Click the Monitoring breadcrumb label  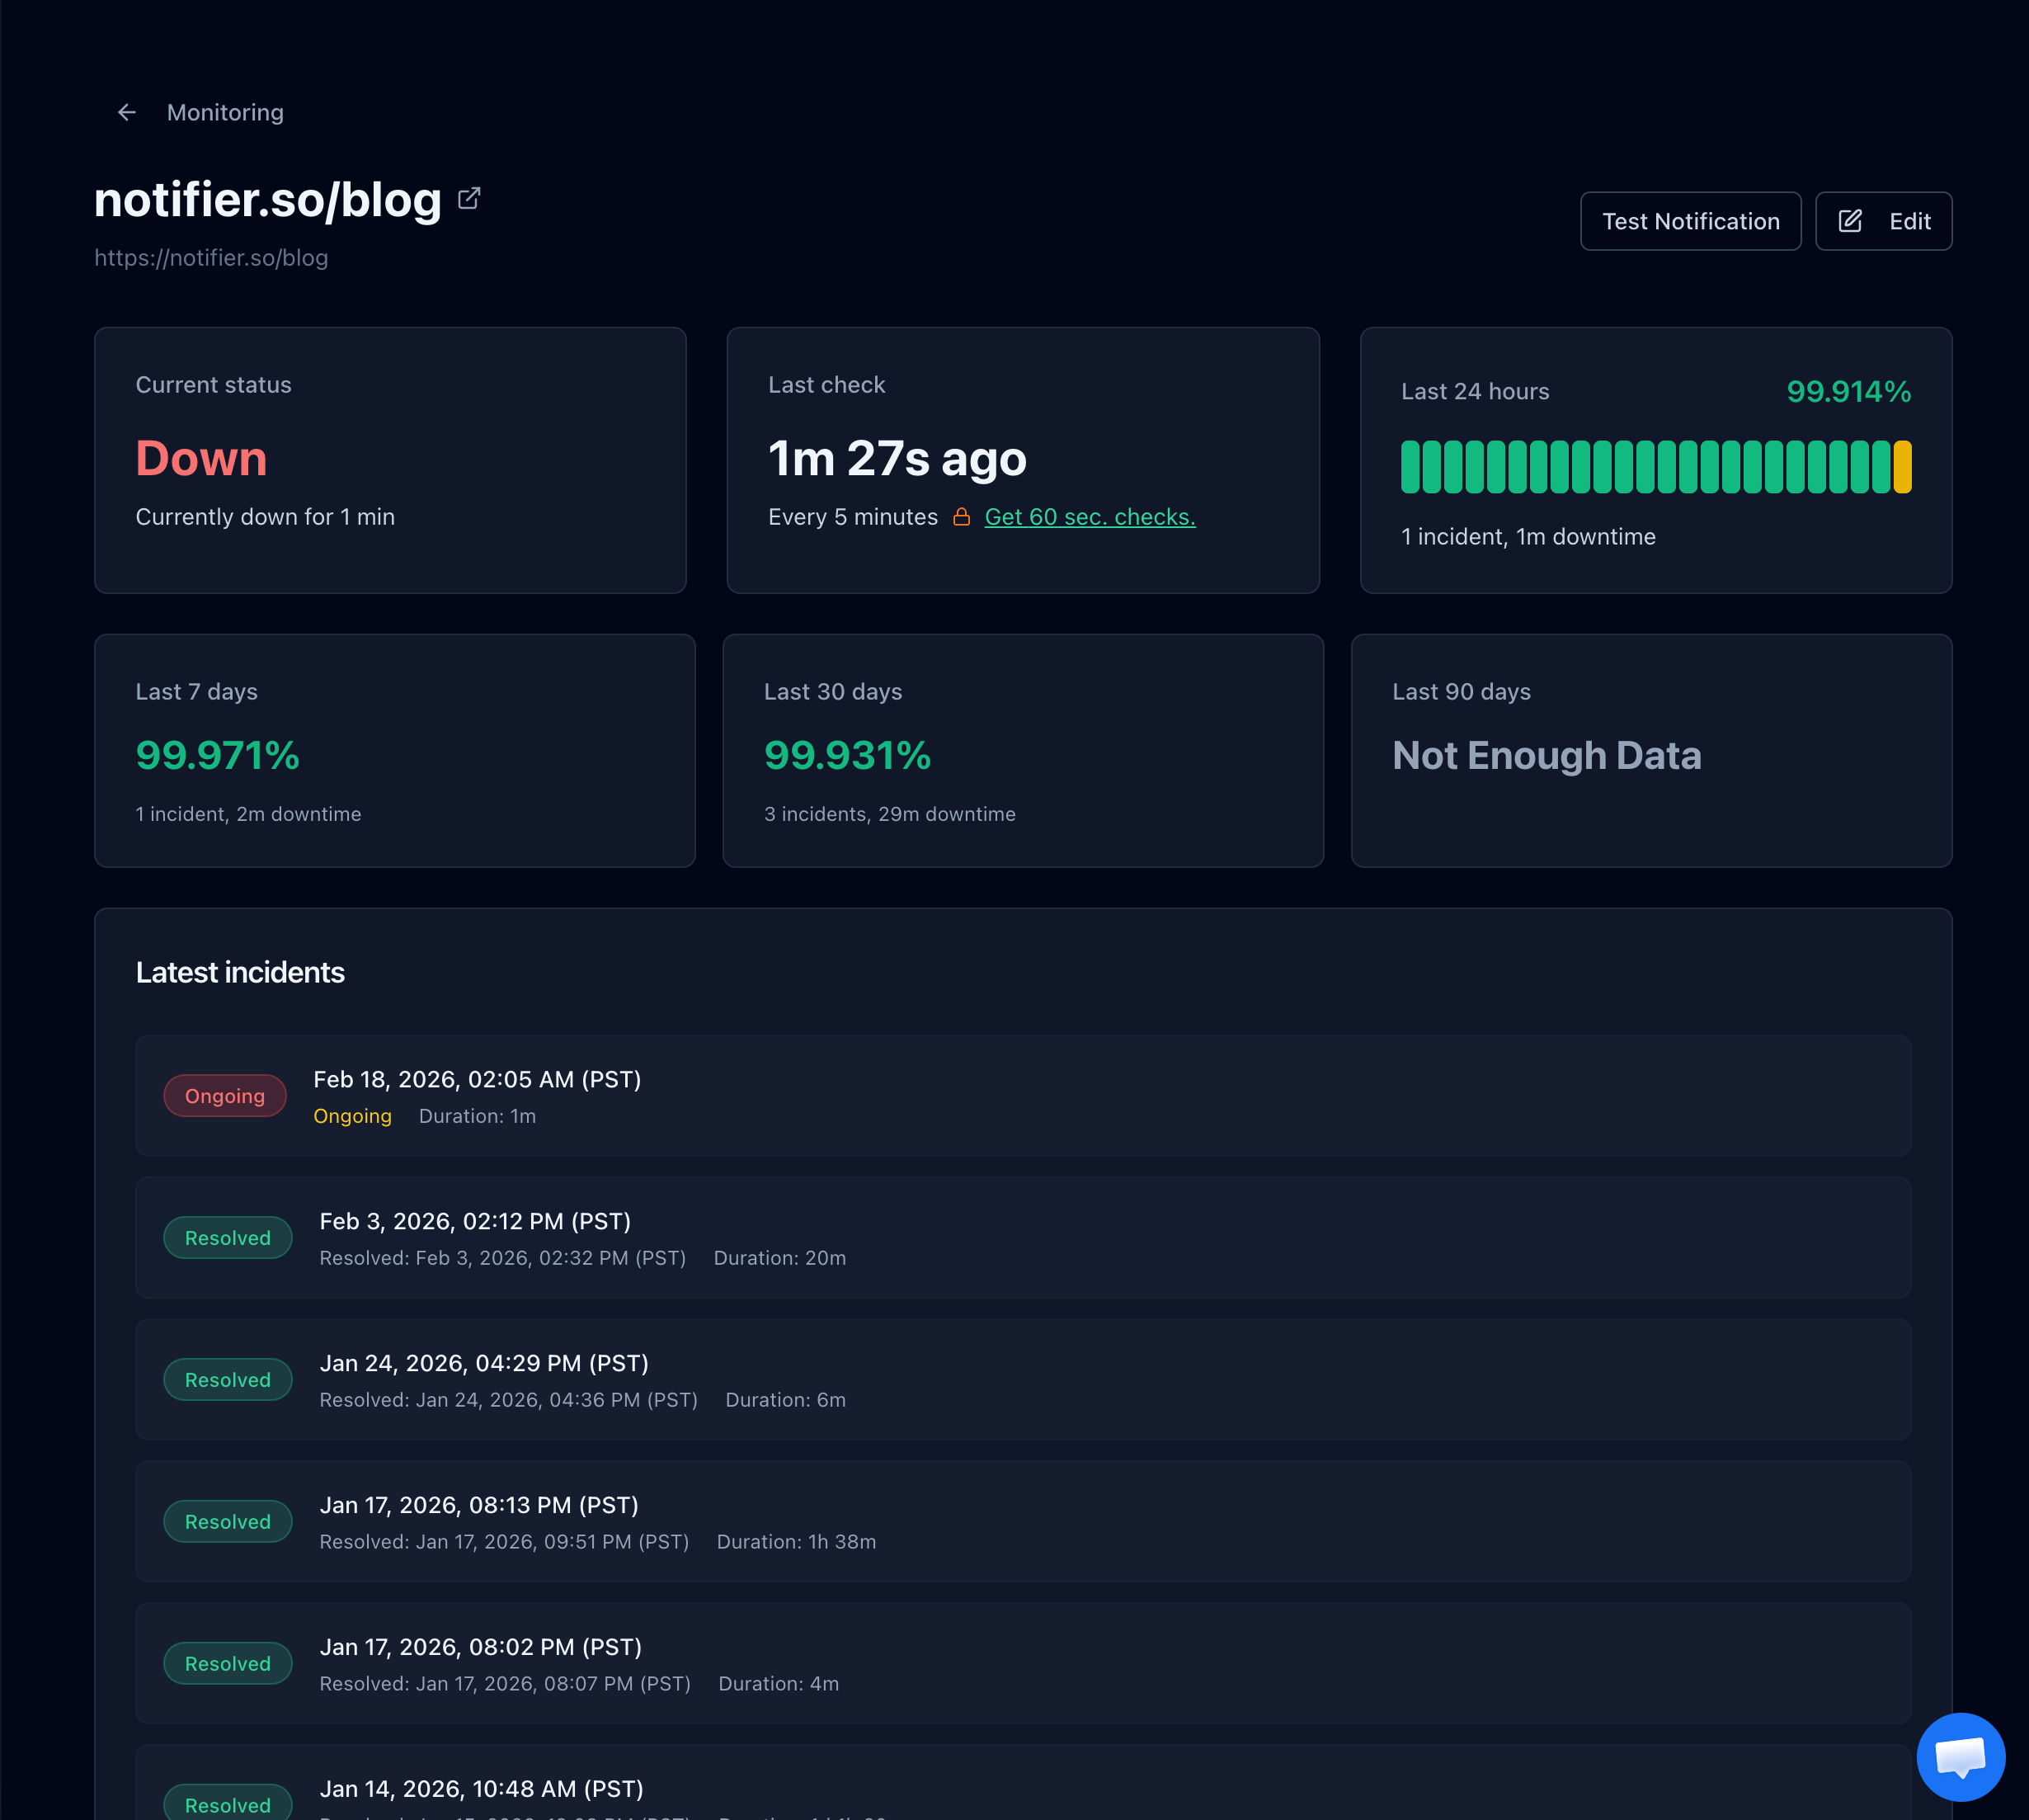[x=225, y=112]
